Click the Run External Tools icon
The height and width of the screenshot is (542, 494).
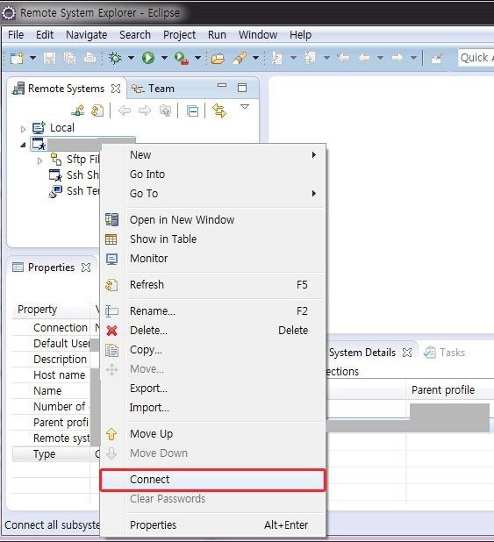click(x=182, y=58)
